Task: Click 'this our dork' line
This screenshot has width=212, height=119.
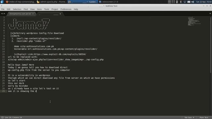Action: (x=16, y=83)
